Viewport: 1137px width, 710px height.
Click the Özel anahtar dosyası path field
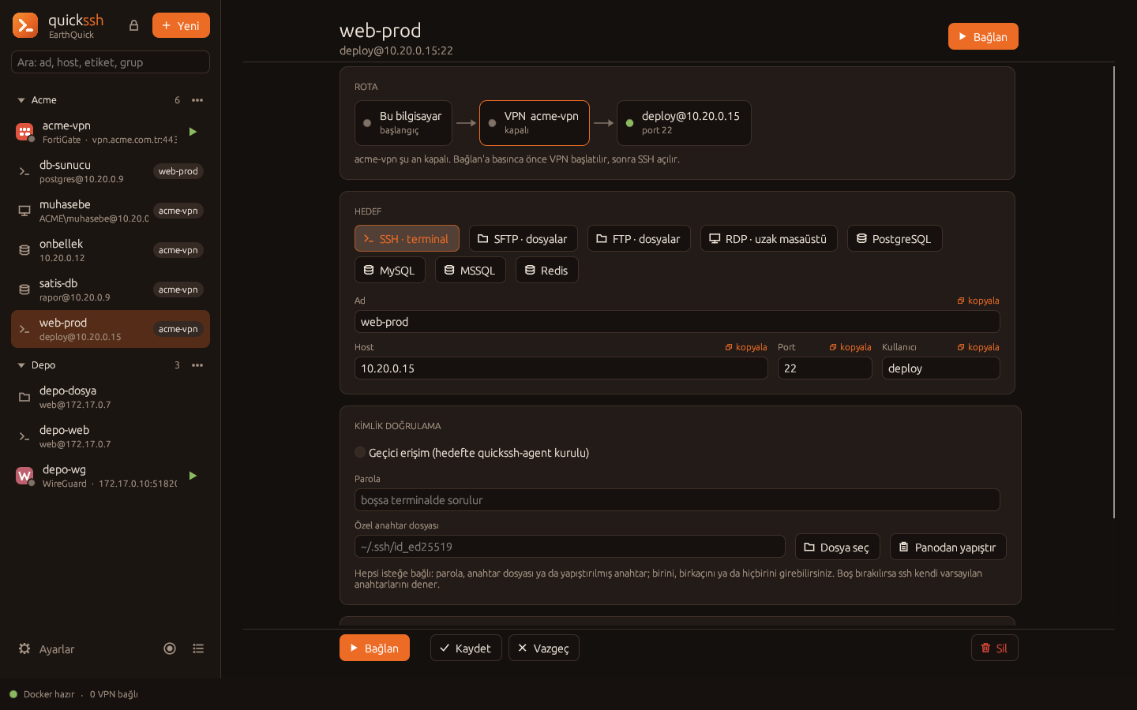click(570, 546)
